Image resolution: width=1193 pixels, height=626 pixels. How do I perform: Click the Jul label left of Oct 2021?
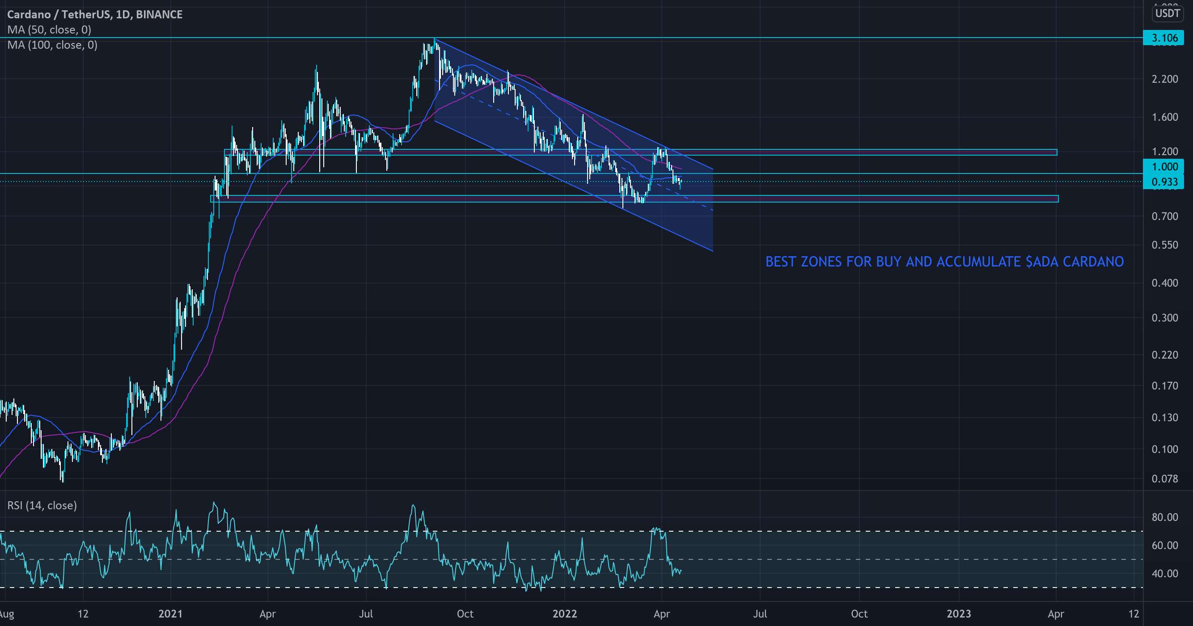point(366,614)
